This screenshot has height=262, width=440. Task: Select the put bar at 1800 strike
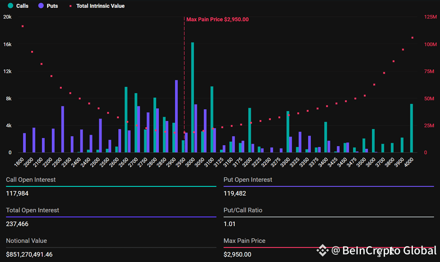(x=24, y=143)
